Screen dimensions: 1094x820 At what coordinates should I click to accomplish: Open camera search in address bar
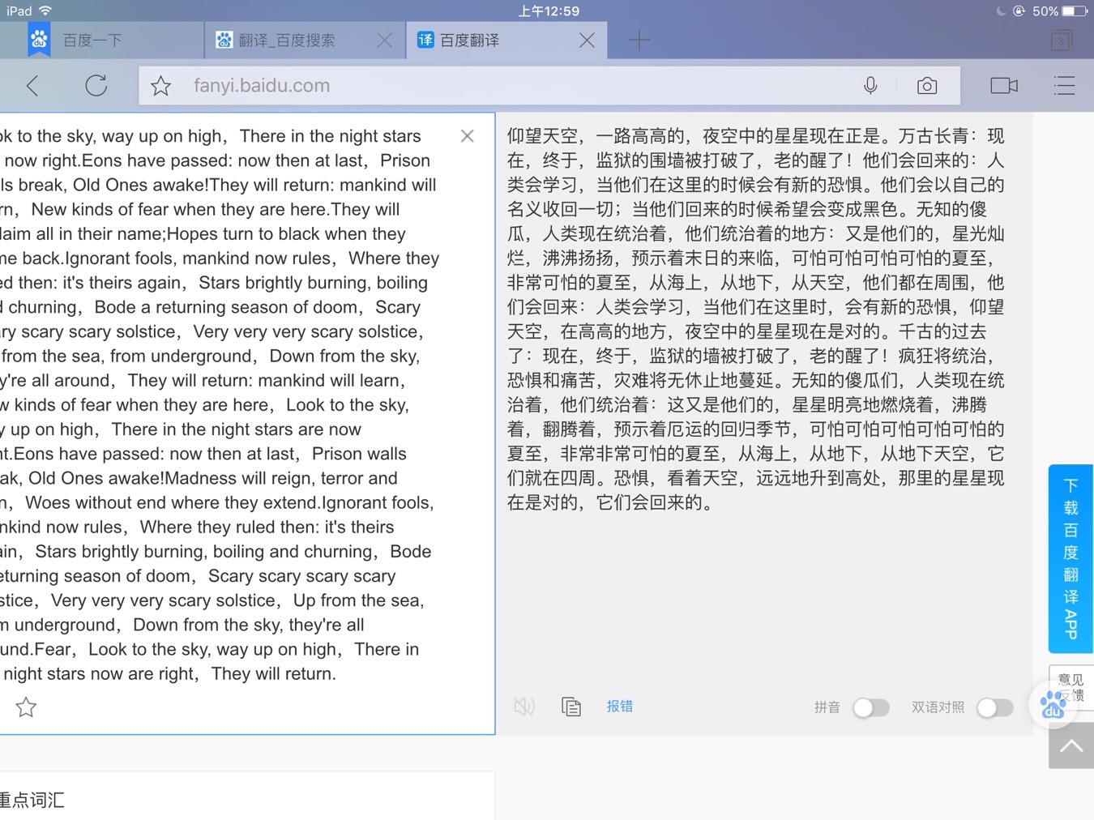[927, 86]
